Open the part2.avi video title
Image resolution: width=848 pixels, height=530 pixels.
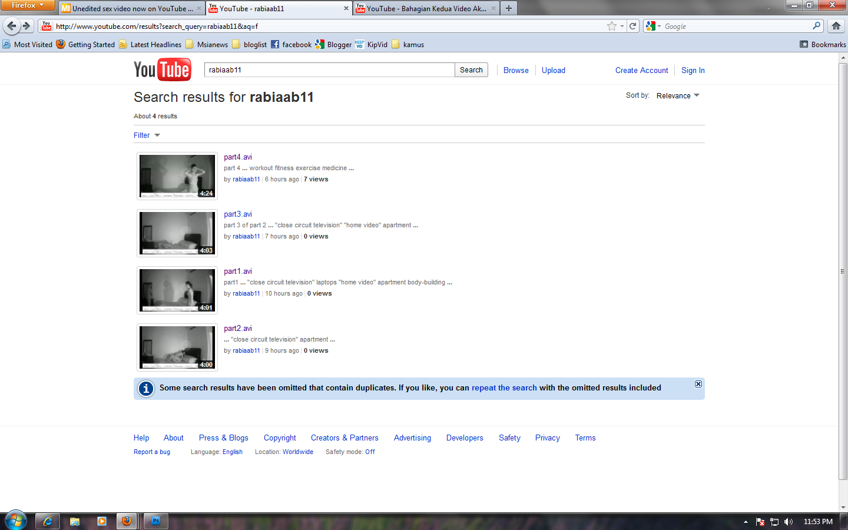(x=238, y=328)
